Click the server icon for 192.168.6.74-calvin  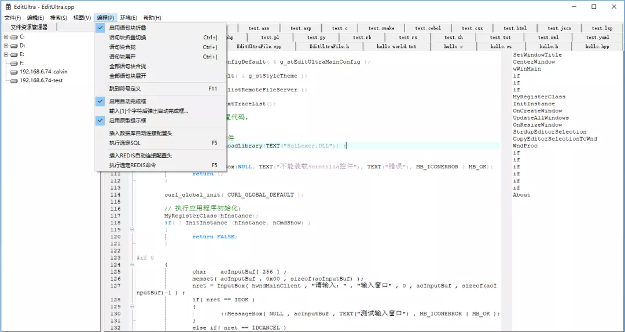pyautogui.click(x=14, y=72)
